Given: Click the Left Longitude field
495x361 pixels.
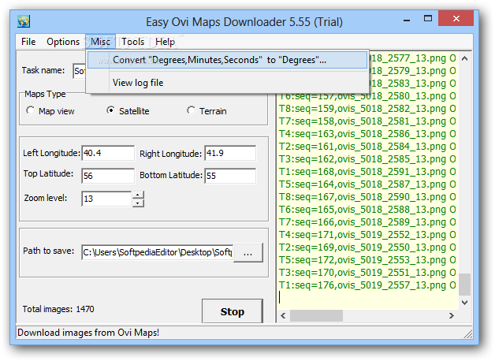Looking at the screenshot, I should [x=108, y=153].
